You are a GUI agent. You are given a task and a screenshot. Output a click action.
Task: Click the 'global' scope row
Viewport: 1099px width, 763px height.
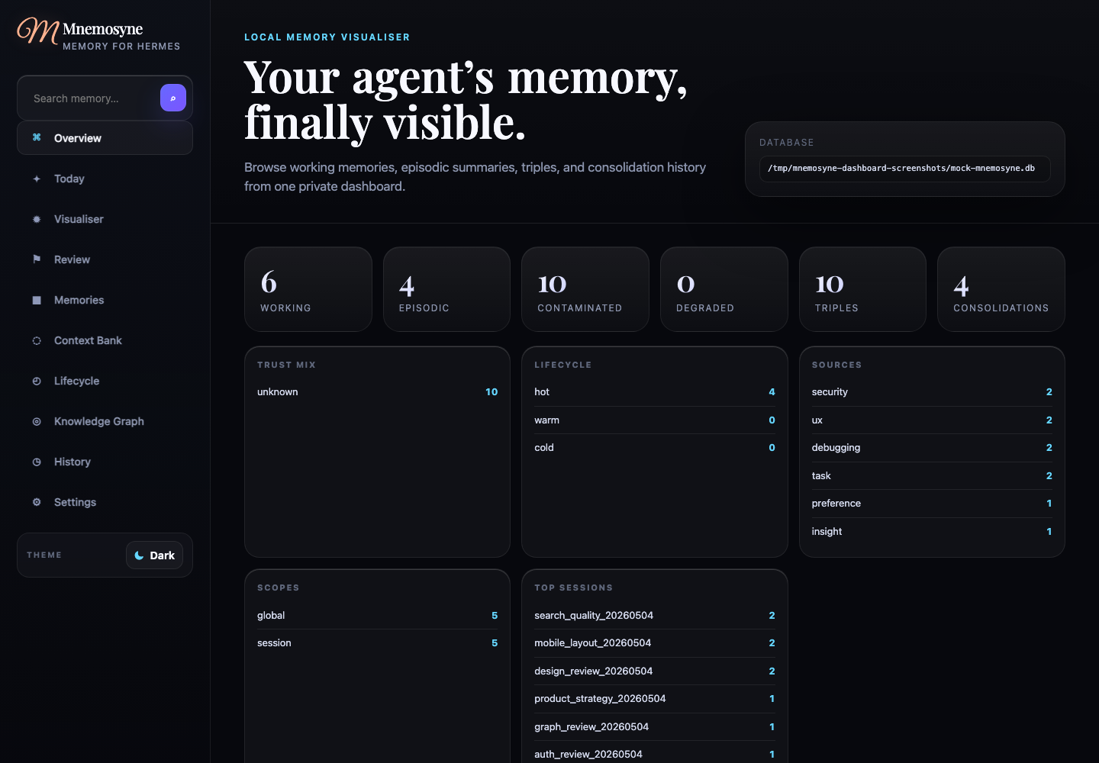pyautogui.click(x=377, y=616)
